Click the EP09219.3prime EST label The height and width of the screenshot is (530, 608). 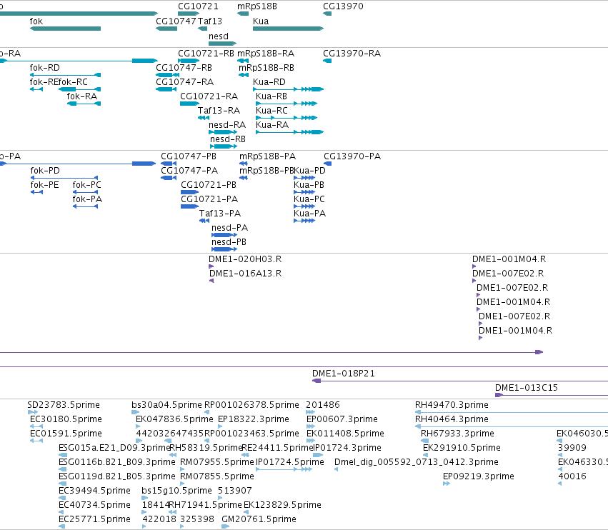click(x=479, y=477)
